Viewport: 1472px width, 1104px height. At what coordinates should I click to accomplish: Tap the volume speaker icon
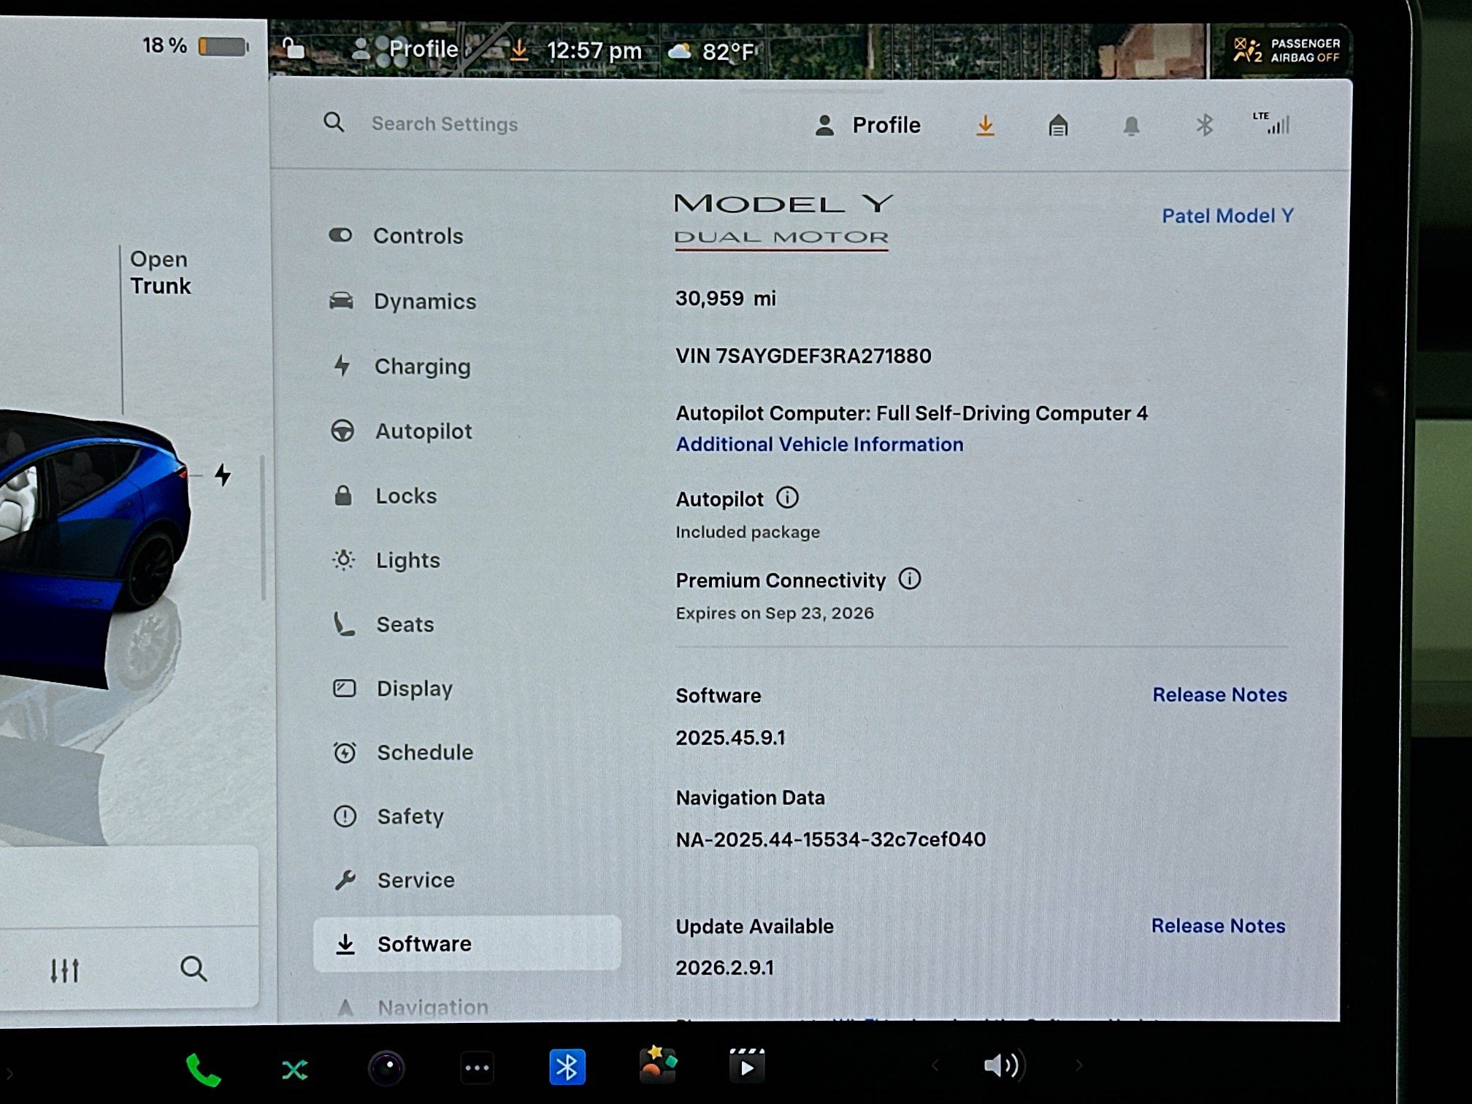pyautogui.click(x=1003, y=1066)
